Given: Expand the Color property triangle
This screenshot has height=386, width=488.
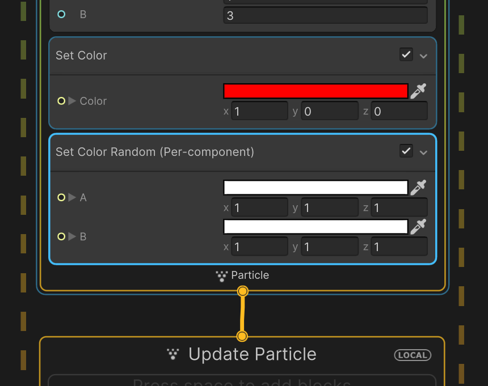Looking at the screenshot, I should [72, 101].
